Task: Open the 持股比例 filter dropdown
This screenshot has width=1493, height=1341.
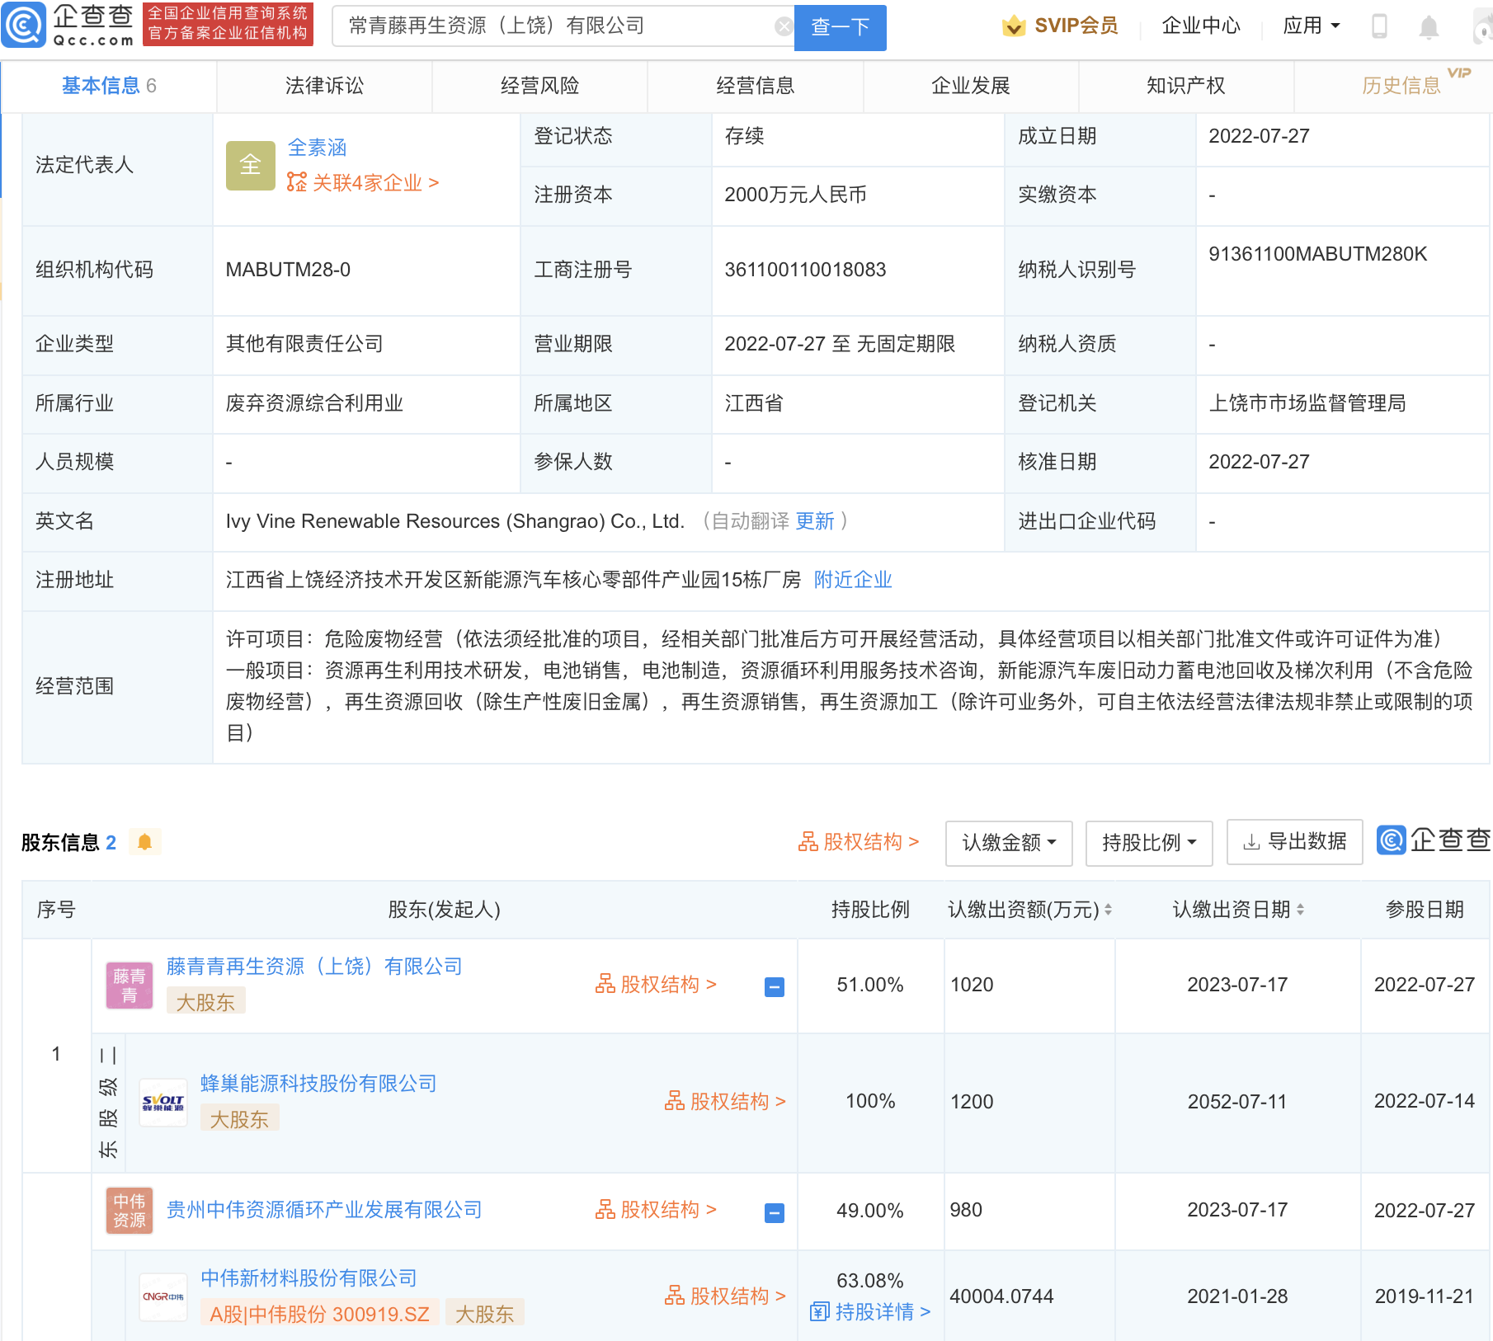Action: click(x=1149, y=843)
